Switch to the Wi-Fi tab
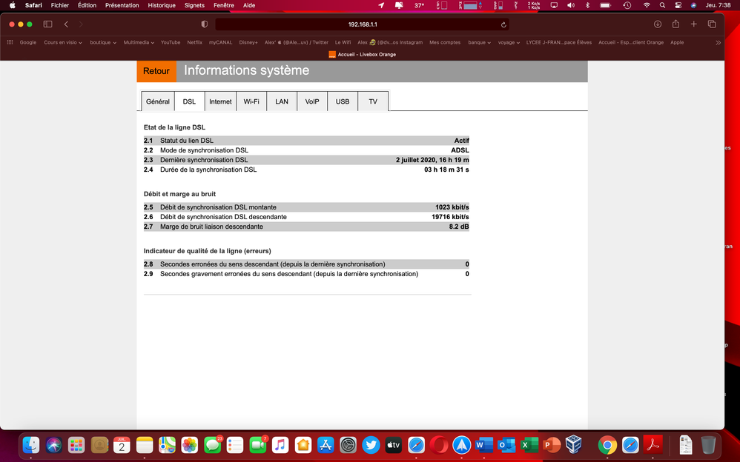Viewport: 740px width, 462px height. point(251,101)
